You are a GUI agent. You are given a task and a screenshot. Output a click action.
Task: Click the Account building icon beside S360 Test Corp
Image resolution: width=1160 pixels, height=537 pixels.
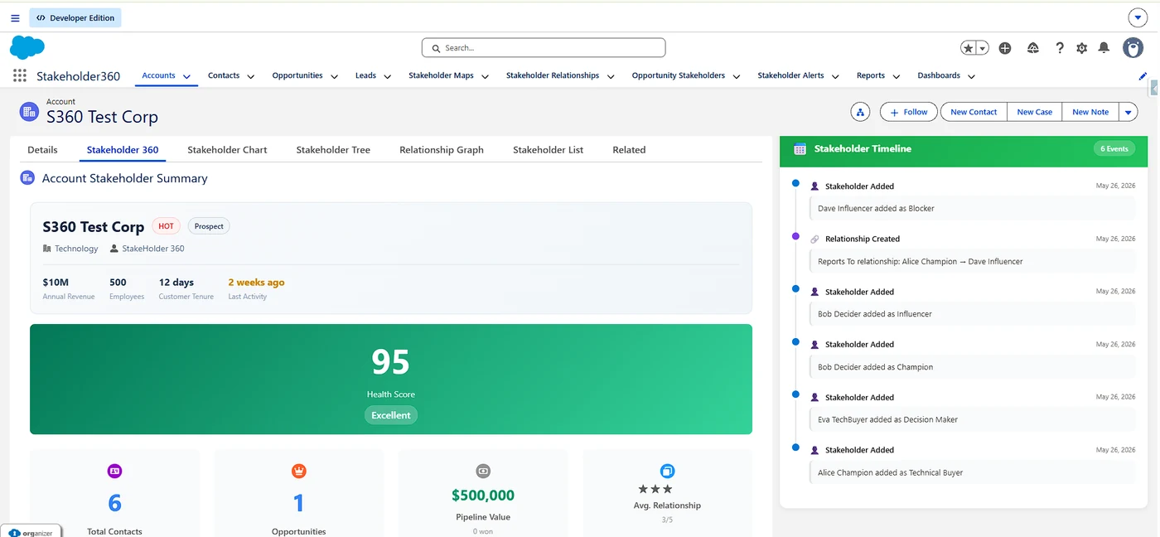[29, 112]
